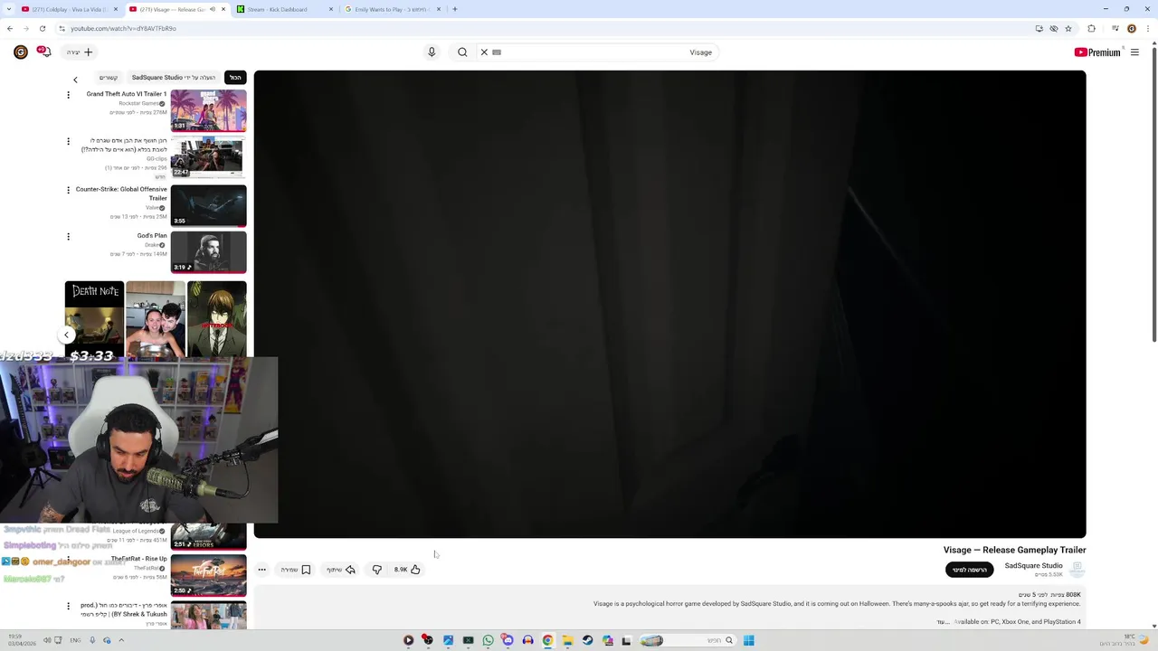Show further filter chips with the arrow
The width and height of the screenshot is (1158, 651).
tap(75, 80)
